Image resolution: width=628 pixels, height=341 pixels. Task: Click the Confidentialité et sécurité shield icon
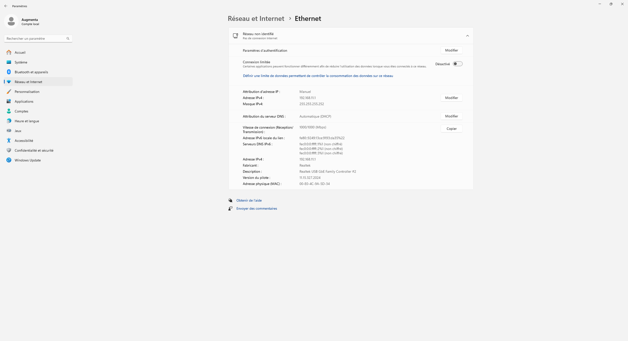(9, 150)
